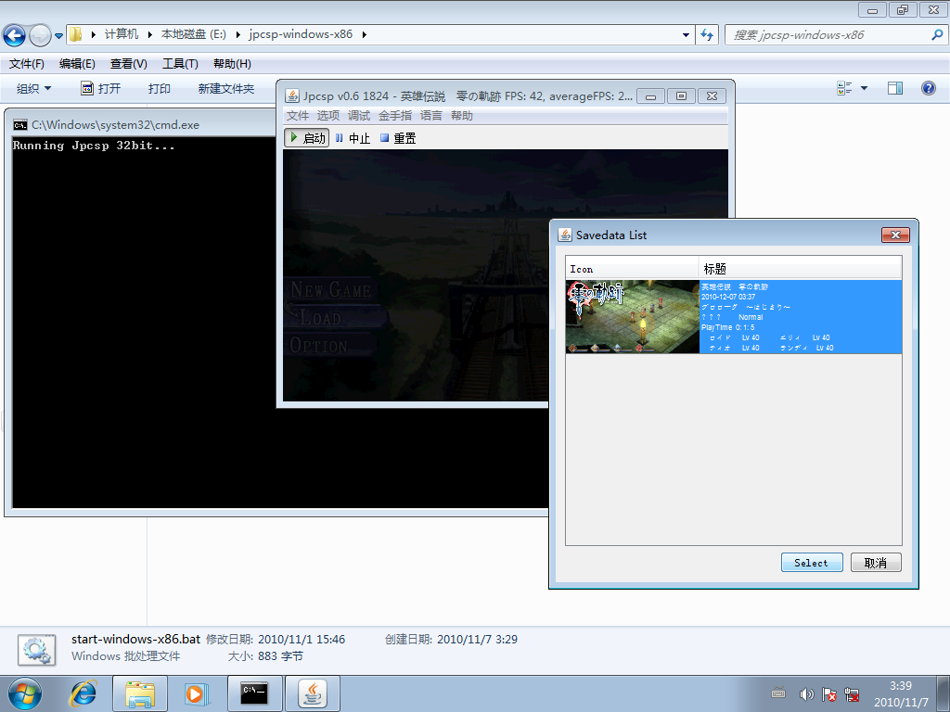
Task: Click start-windows-x86.bat name in details pane
Action: coord(135,640)
